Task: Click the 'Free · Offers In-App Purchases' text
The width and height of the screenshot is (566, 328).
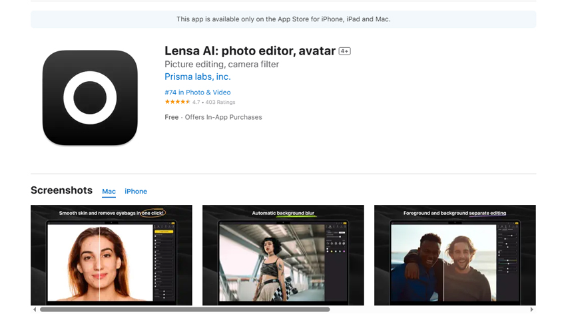Action: [x=213, y=117]
